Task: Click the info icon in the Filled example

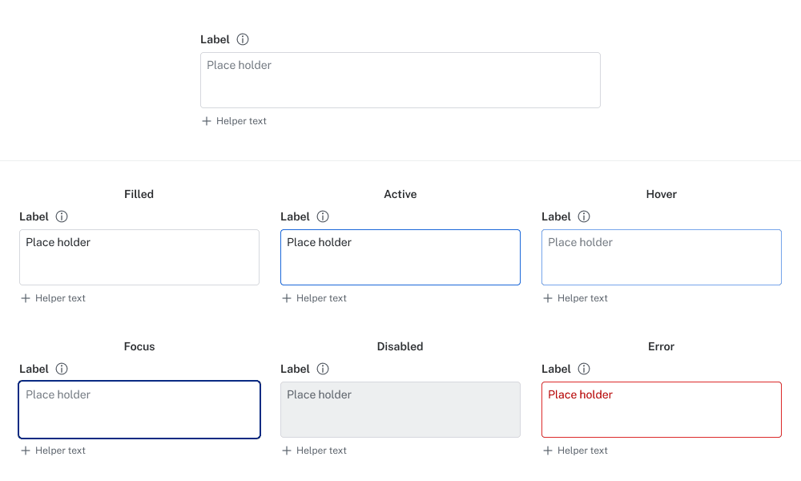Action: pyautogui.click(x=62, y=216)
